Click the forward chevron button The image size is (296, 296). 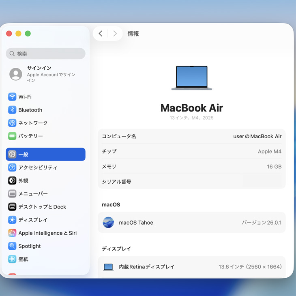[x=115, y=34]
